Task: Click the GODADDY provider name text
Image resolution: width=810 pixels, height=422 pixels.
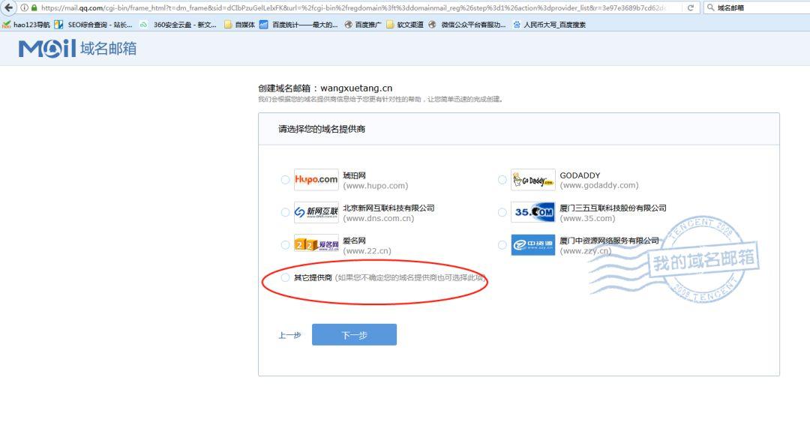Action: [x=580, y=175]
